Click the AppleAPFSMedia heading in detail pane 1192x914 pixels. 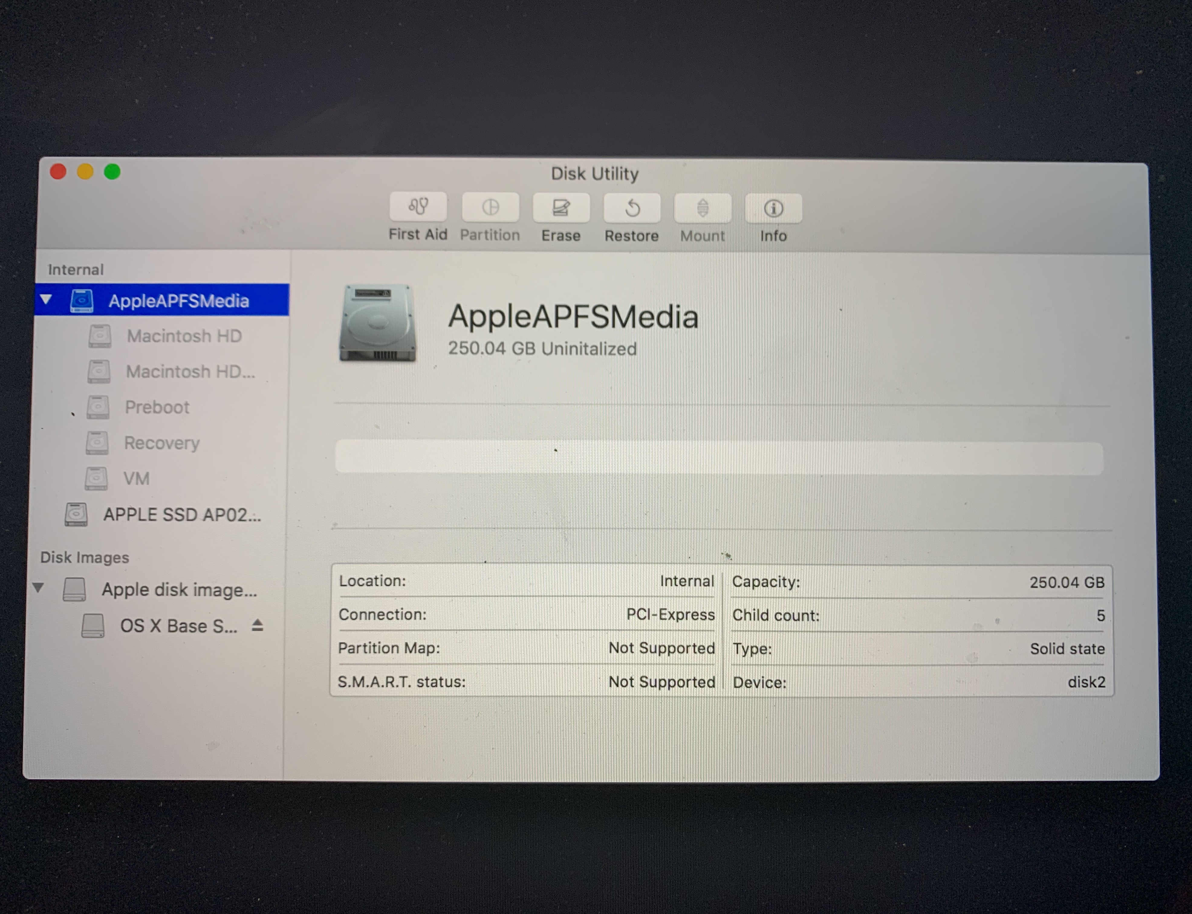click(573, 317)
